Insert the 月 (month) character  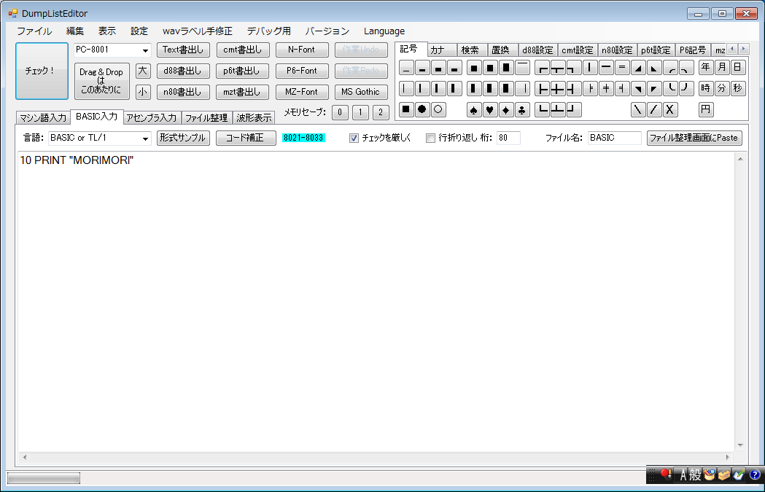point(722,67)
